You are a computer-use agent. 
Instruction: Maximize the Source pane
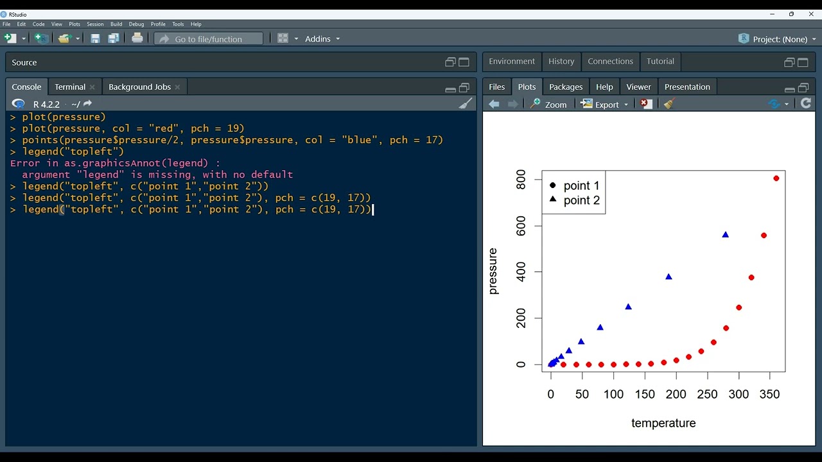pos(464,62)
